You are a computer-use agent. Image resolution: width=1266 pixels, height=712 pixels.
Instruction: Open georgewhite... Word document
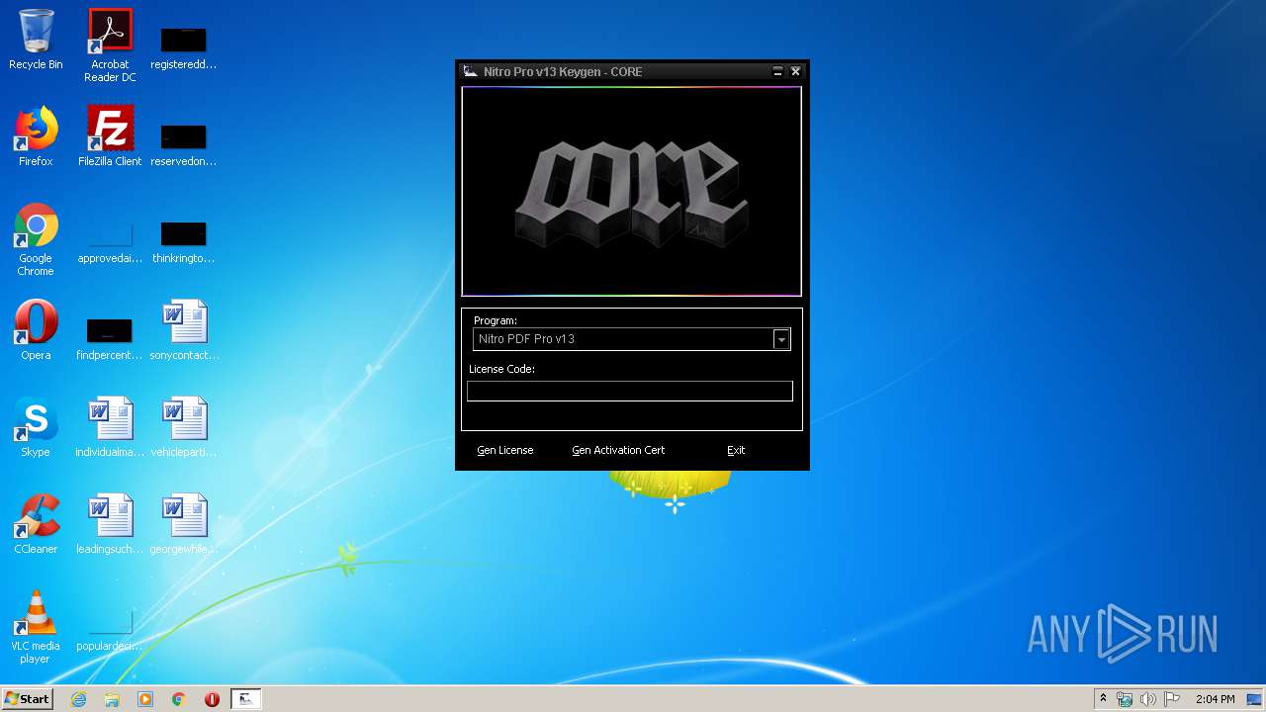click(x=184, y=524)
